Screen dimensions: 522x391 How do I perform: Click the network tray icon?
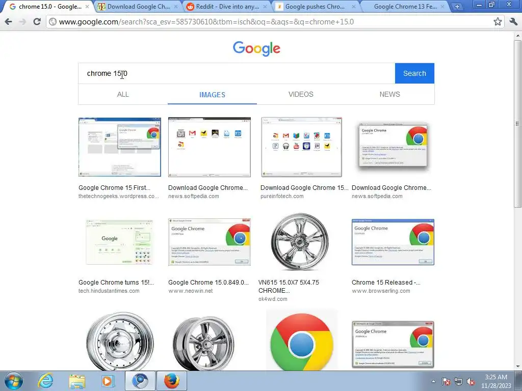(458, 382)
